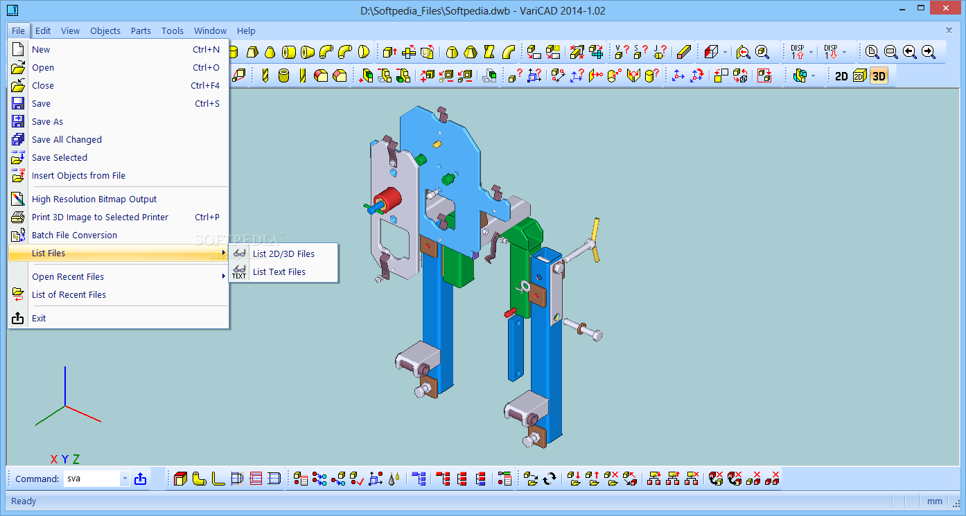Select Save All Changed menu entry
The width and height of the screenshot is (966, 516).
coord(118,139)
